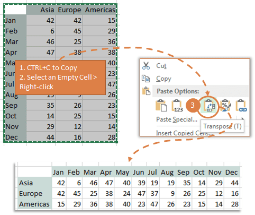The width and height of the screenshot is (255, 215).
Task: Select the Sep row label in the top table
Action: click(x=15, y=105)
